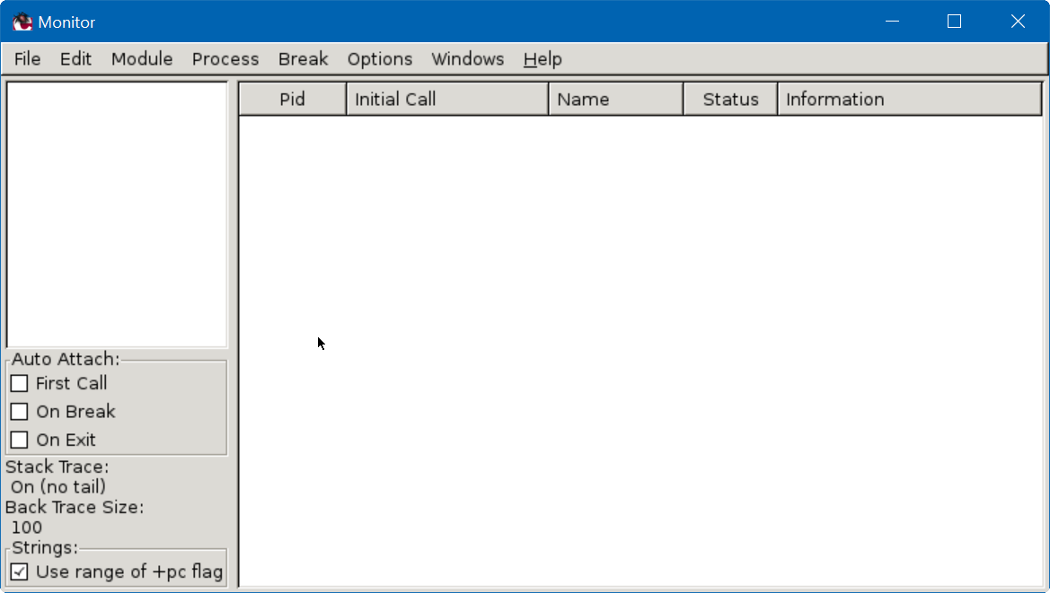Image resolution: width=1050 pixels, height=593 pixels.
Task: Open the Module menu
Action: coord(142,59)
